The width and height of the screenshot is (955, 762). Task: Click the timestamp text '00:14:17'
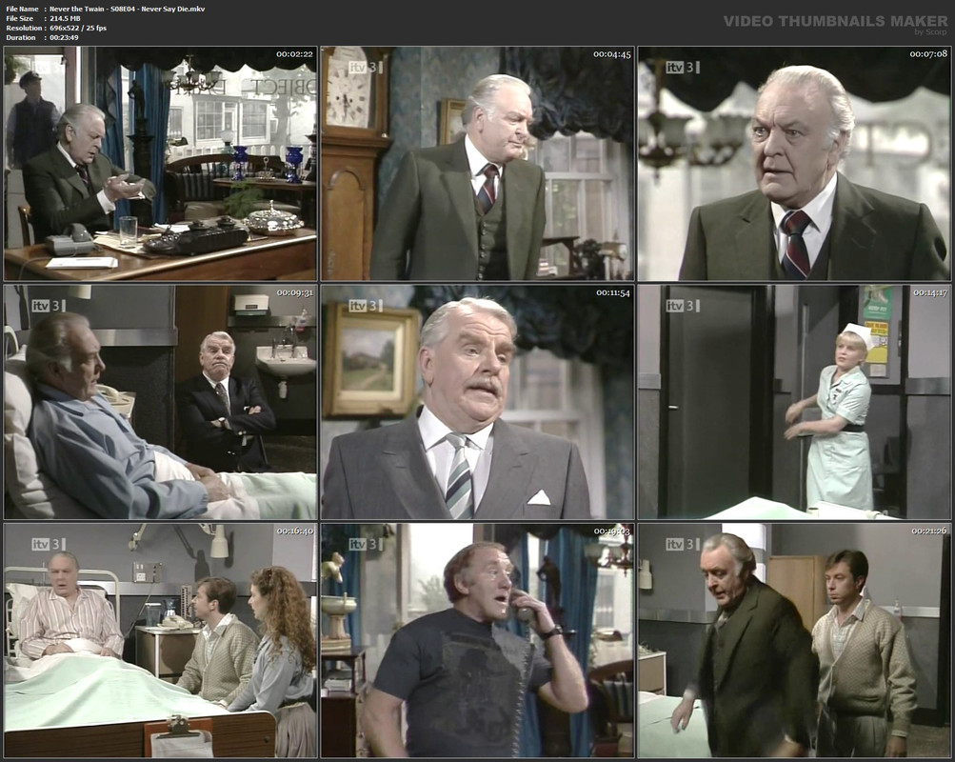(929, 293)
